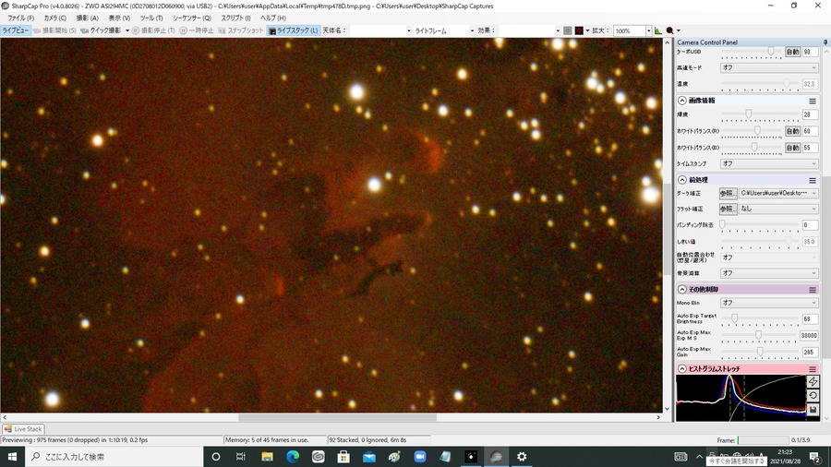Screen dimensions: 831x467
Task: Click the バンディング除去 value field
Action: 809,225
